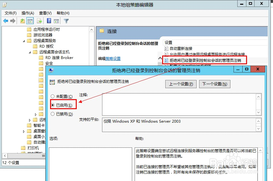Open the 查看(V) menu
Screen dimensions: 273x181
tap(45, 13)
